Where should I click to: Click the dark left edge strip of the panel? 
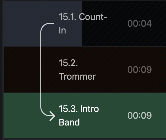point(1,70)
